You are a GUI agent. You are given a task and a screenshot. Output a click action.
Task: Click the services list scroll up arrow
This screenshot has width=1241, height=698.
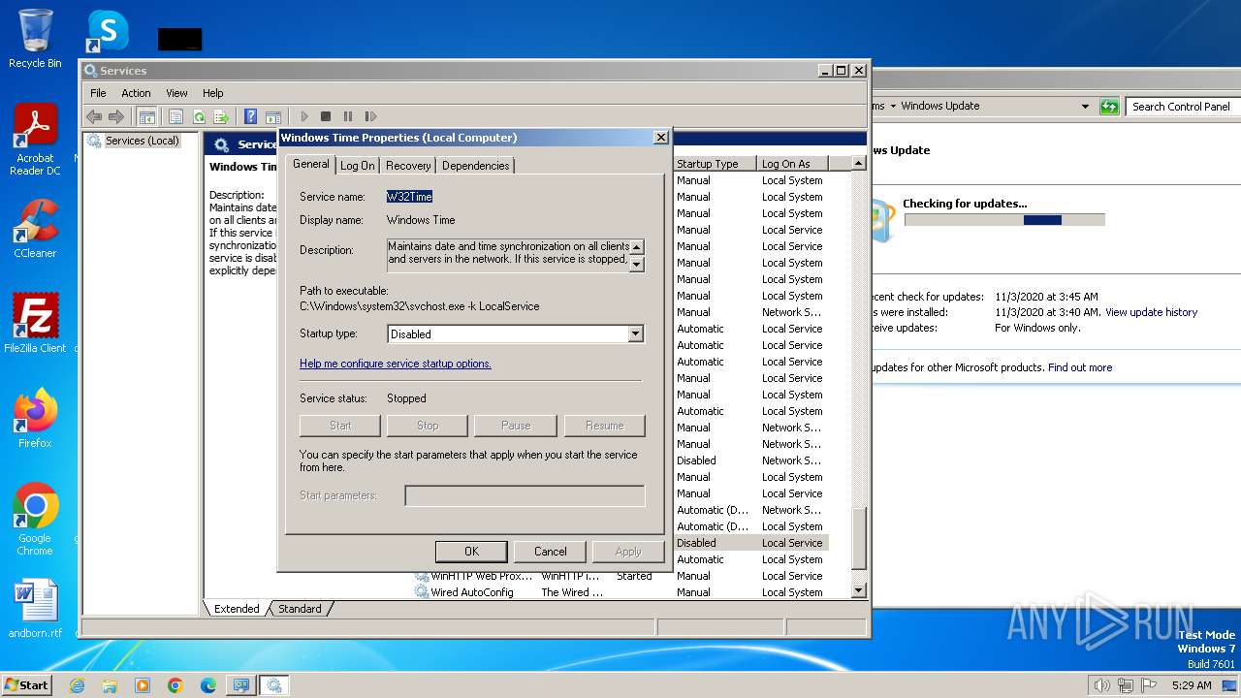pyautogui.click(x=858, y=164)
